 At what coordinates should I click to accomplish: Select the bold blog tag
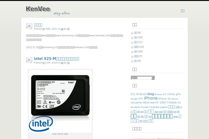(x=150, y=94)
